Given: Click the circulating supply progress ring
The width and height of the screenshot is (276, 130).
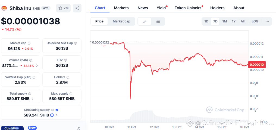Looking at the screenshot, I should 52,115.
